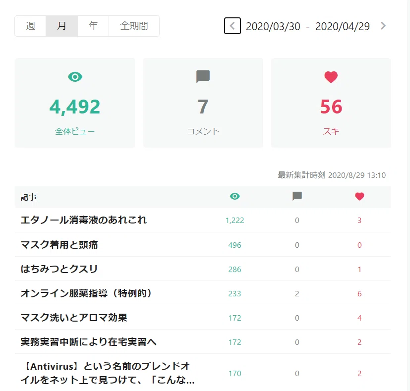The height and width of the screenshot is (391, 410).
Task: Click the 56 likes number
Action: click(x=331, y=107)
